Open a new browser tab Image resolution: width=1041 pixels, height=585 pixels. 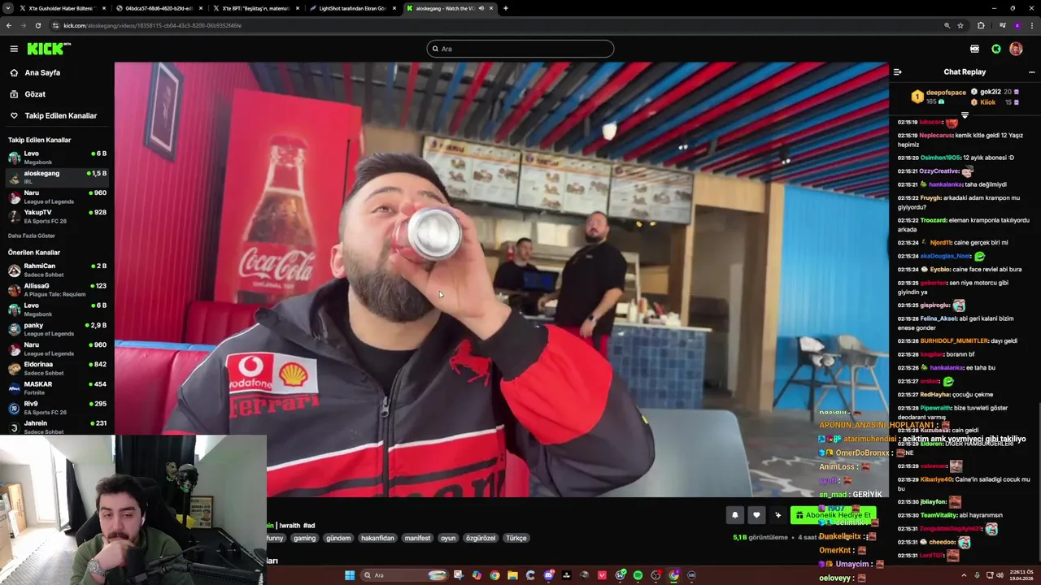(506, 8)
